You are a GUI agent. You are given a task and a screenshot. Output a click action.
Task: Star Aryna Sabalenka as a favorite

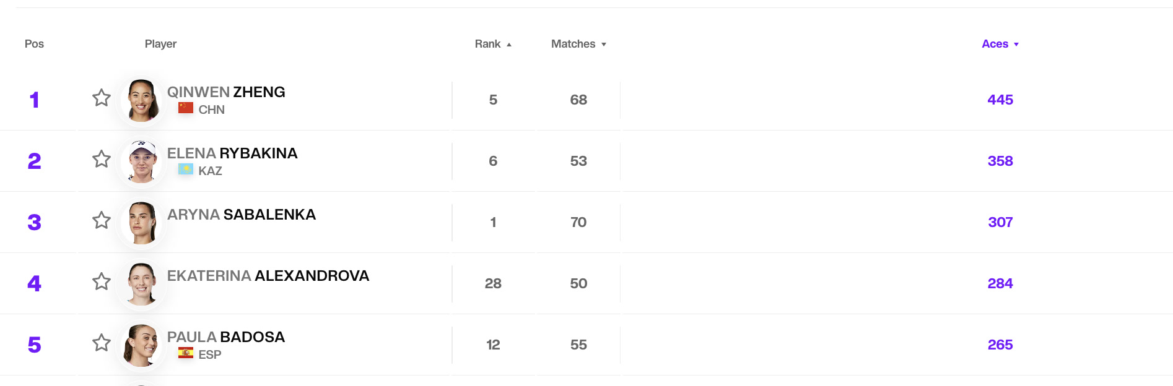(102, 220)
